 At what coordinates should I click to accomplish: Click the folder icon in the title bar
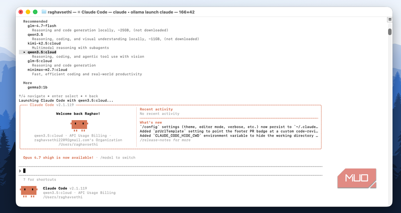point(44,12)
